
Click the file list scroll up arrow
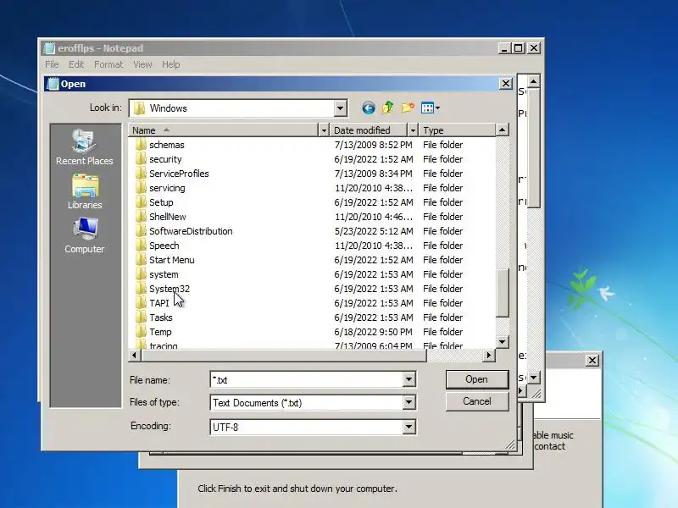click(x=502, y=130)
